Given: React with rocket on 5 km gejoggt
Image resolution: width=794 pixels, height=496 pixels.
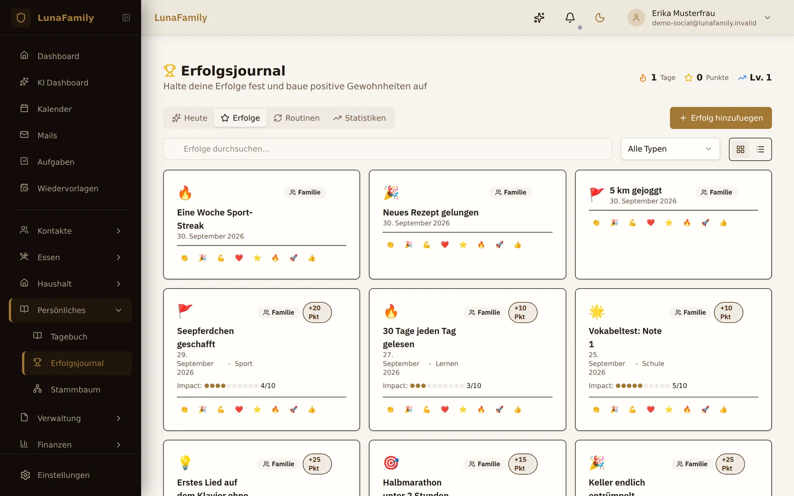Looking at the screenshot, I should (x=705, y=223).
